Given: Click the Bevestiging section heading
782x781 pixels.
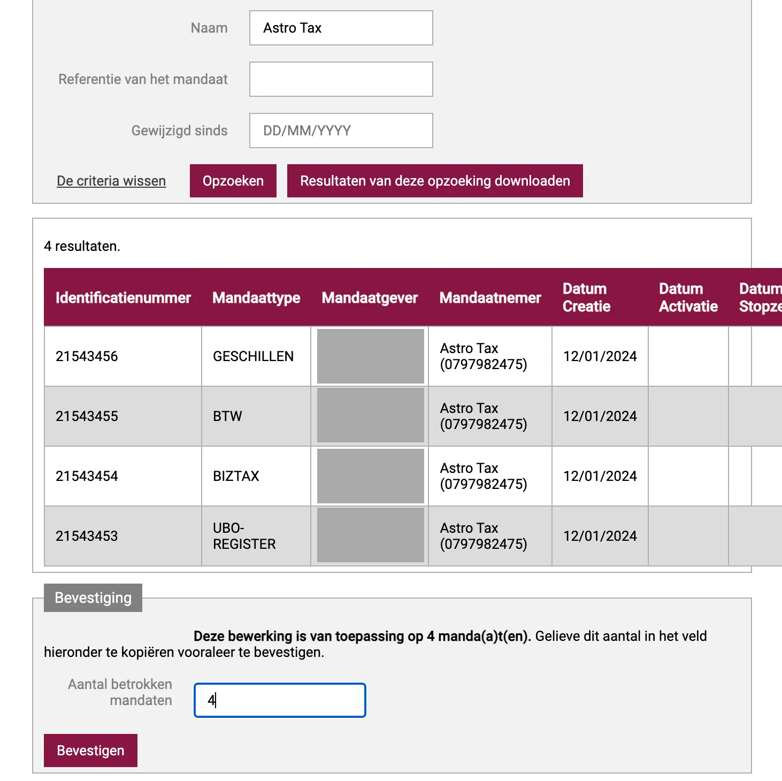Looking at the screenshot, I should point(93,598).
